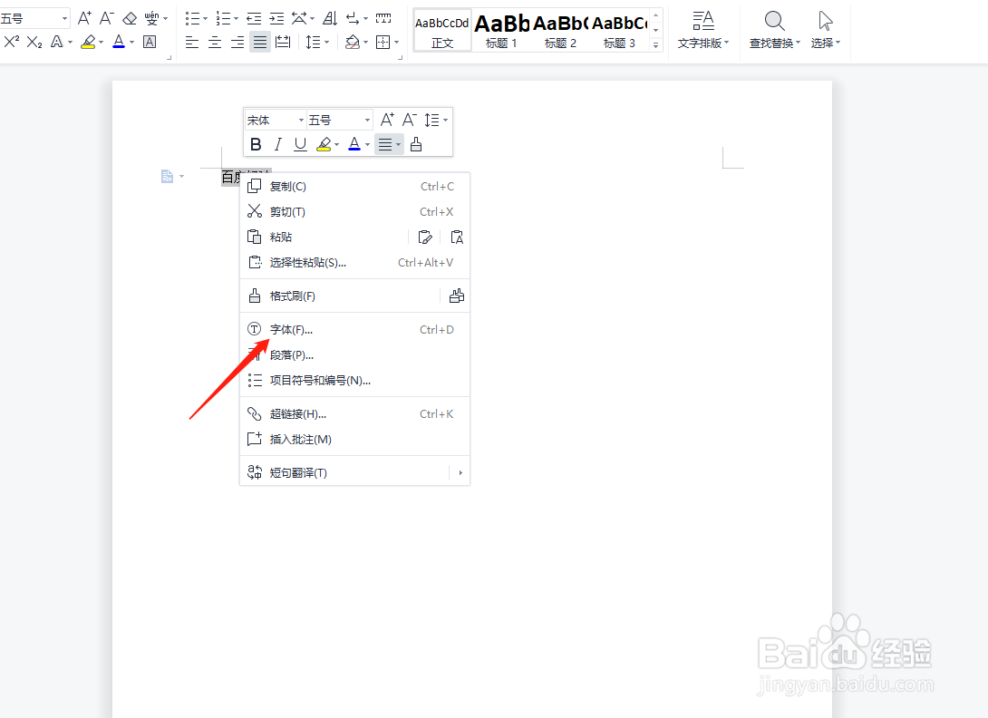Toggle underline in mini toolbar
This screenshot has height=718, width=988.
click(x=301, y=145)
